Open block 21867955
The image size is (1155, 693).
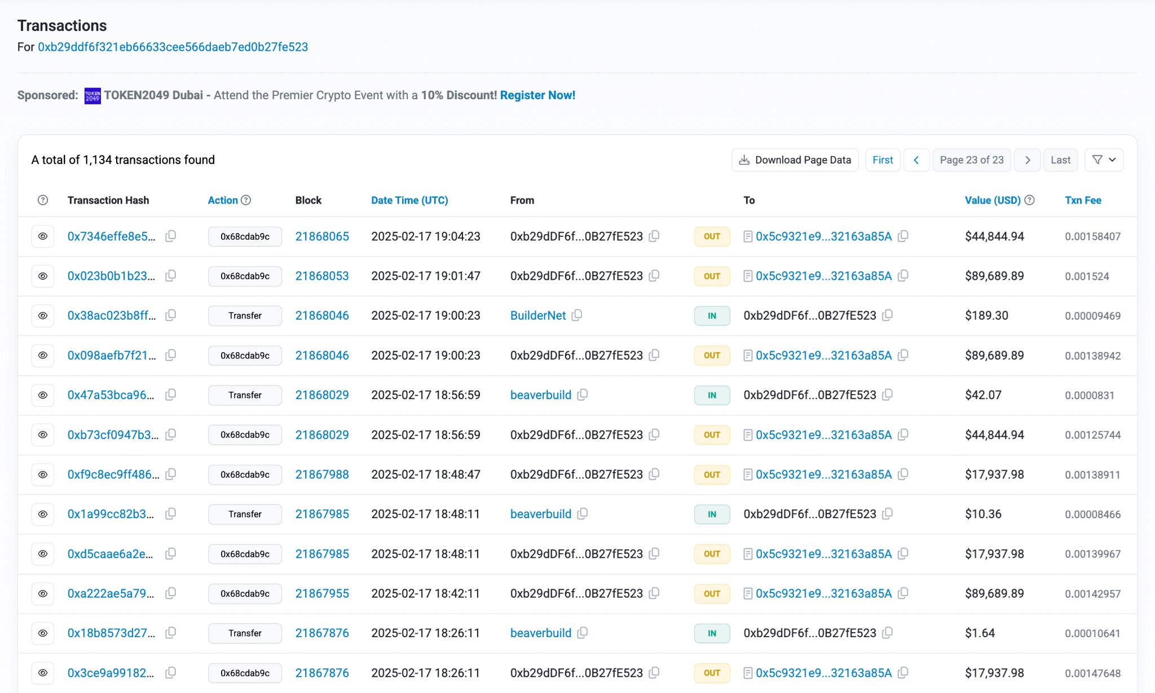click(x=322, y=593)
